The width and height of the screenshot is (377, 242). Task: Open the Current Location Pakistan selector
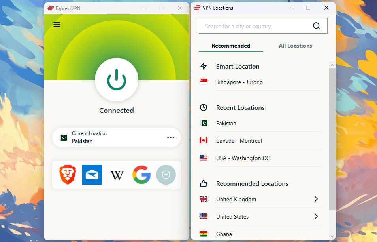[x=116, y=137]
